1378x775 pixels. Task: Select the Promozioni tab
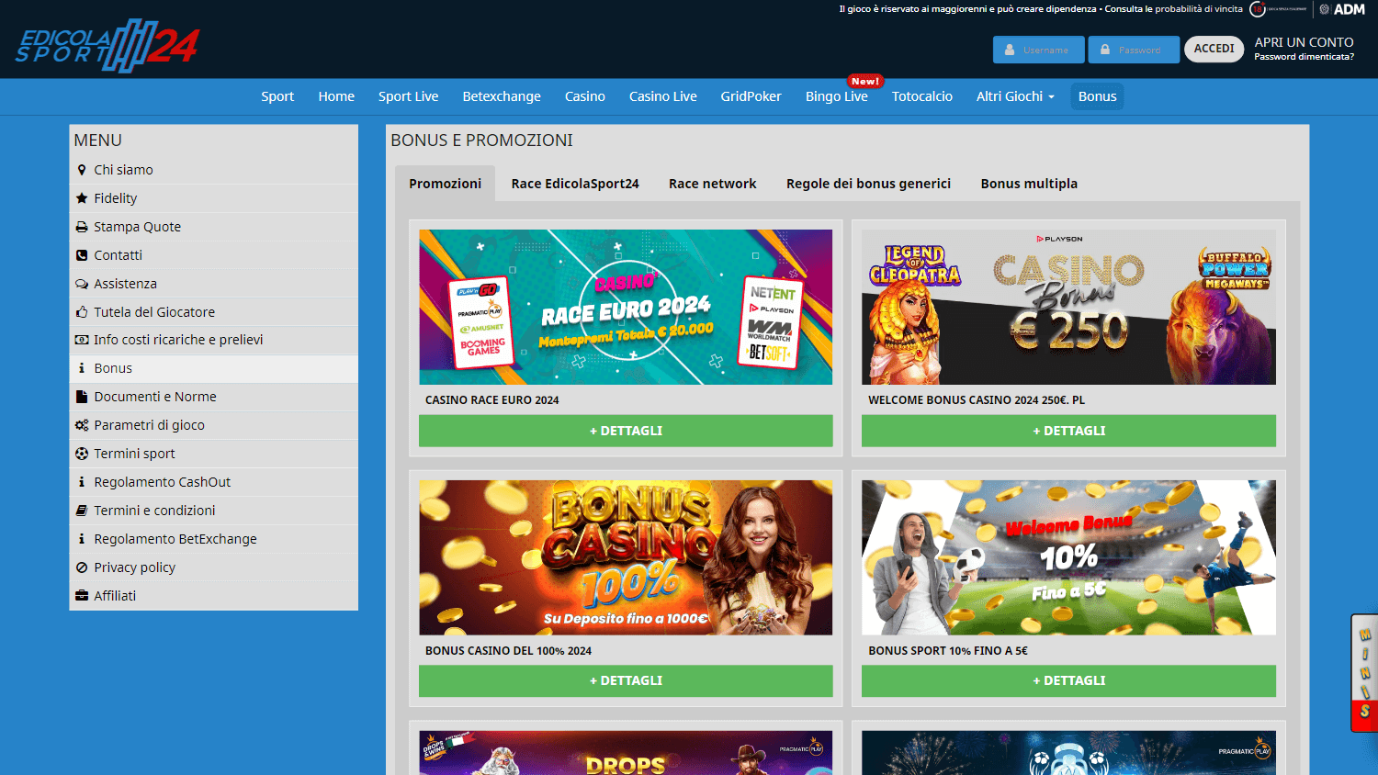point(445,184)
